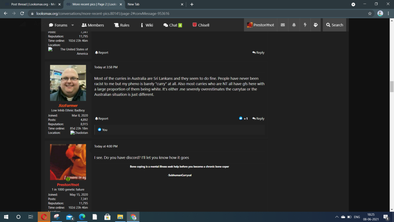Viewport: 394px width, 222px height.
Task: Click the SubhumanCurrycel signature text
Action: pyautogui.click(x=179, y=175)
